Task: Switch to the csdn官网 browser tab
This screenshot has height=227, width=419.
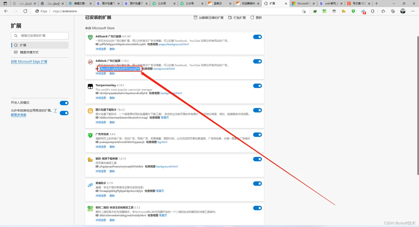Action: 330,3
